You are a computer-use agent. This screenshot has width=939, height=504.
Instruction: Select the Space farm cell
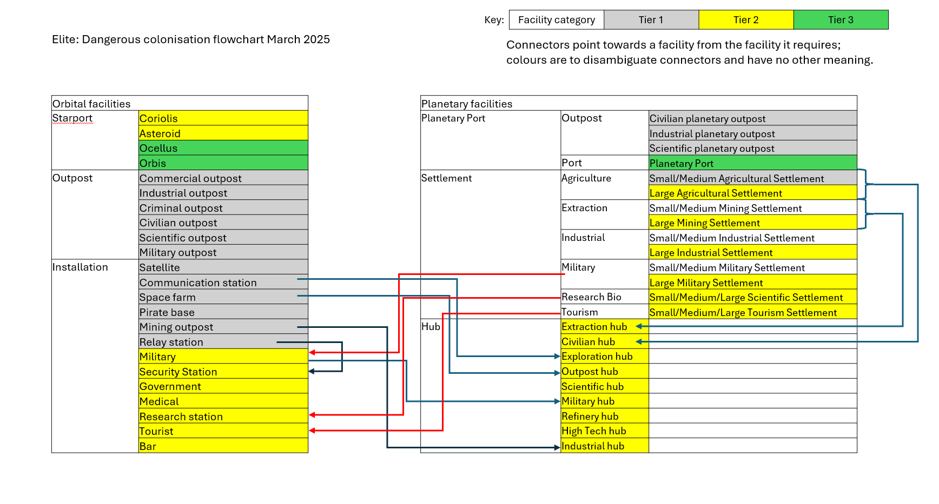pyautogui.click(x=223, y=297)
